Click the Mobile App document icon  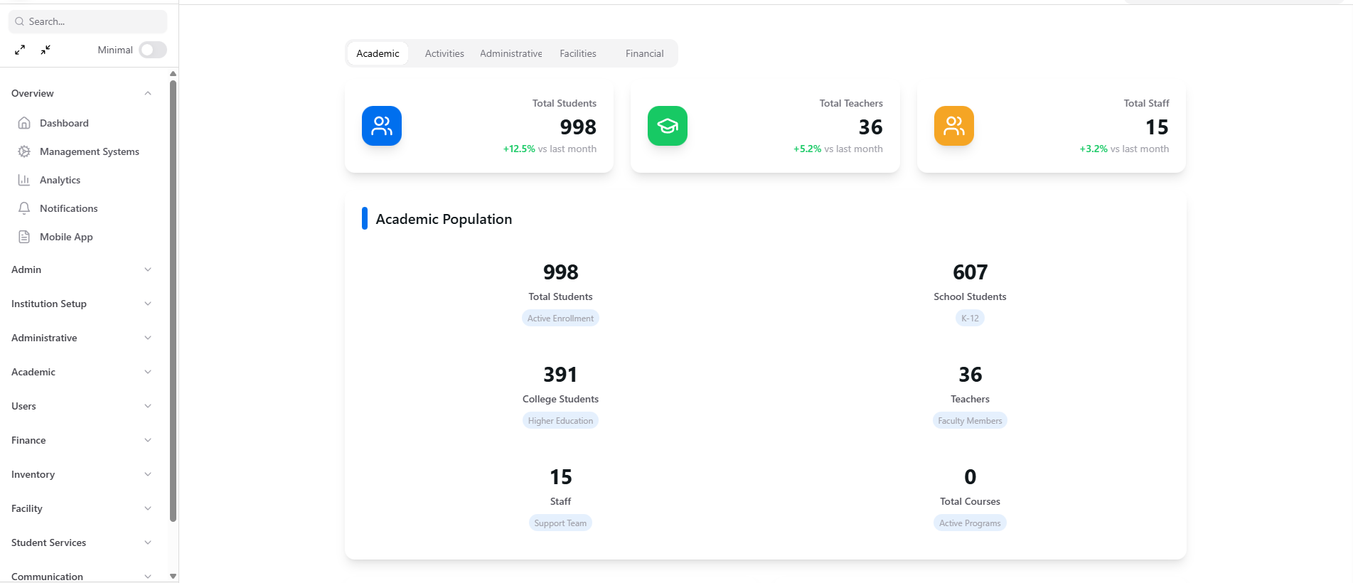24,237
